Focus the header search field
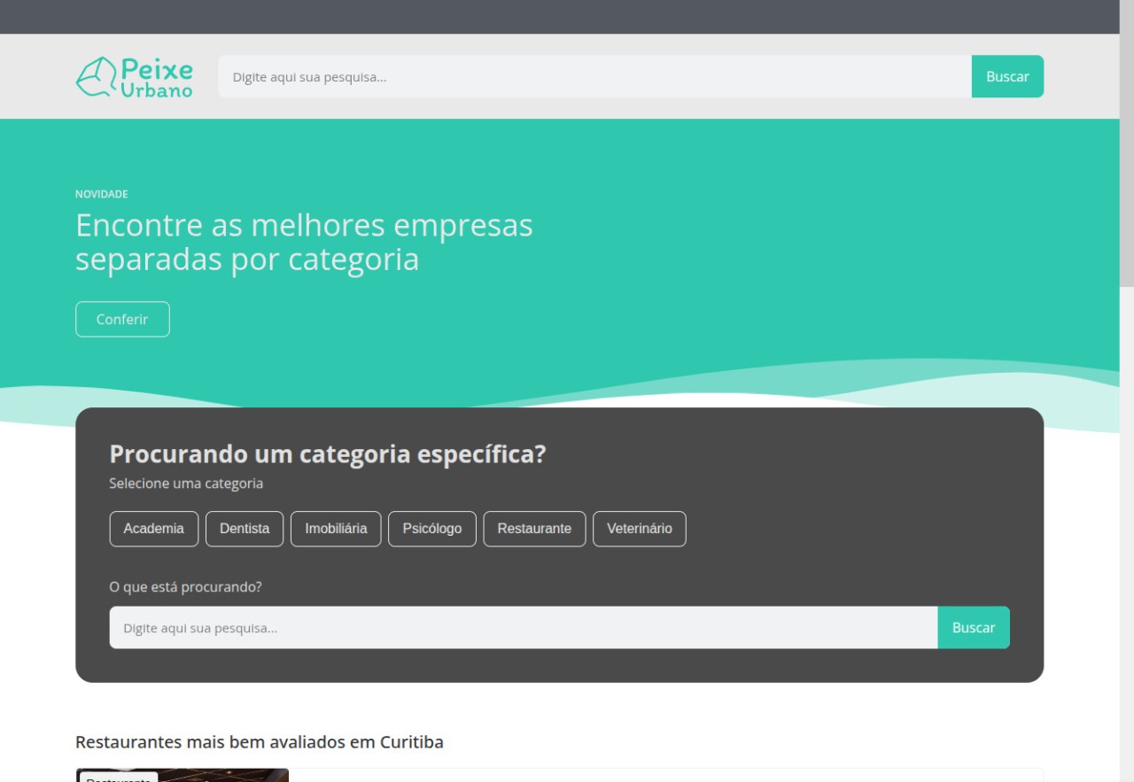The height and width of the screenshot is (782, 1134). click(594, 77)
